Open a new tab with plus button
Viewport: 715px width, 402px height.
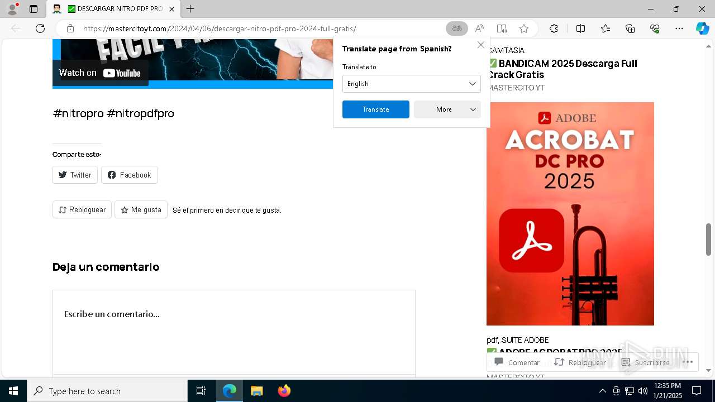190,9
